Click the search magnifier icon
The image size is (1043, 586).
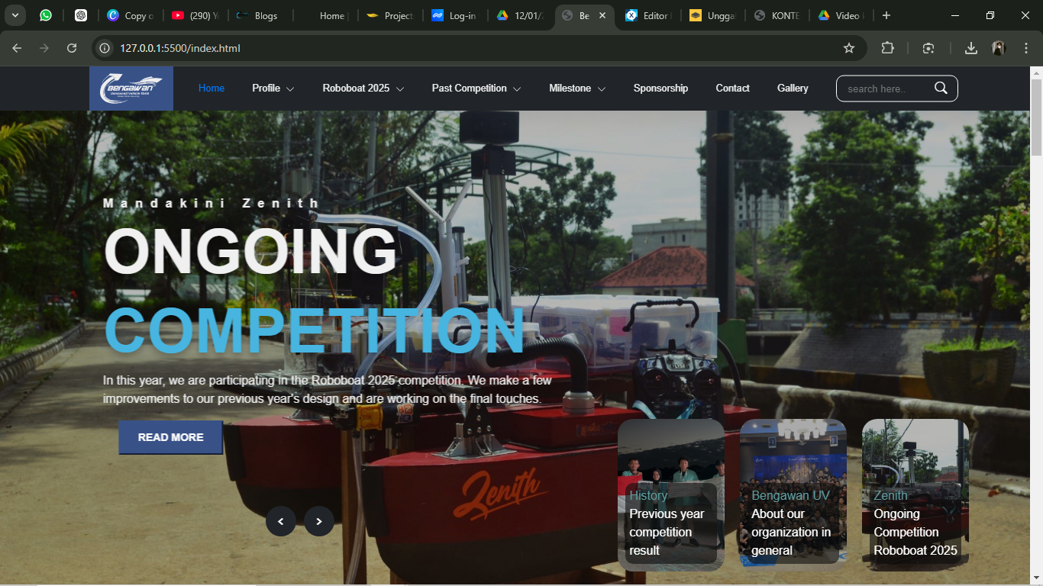pos(941,88)
